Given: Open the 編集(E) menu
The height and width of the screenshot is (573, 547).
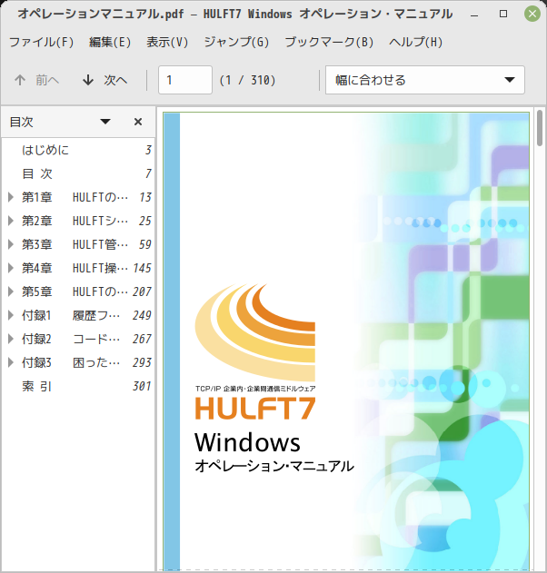Looking at the screenshot, I should (110, 42).
